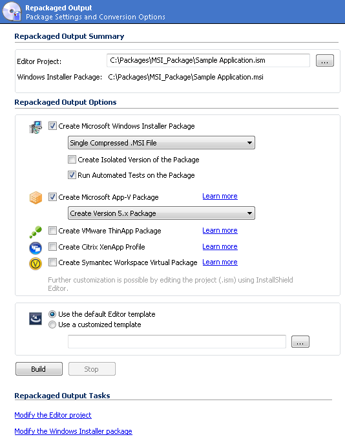Click the blue Citrix XenApp icon

pos(36,248)
